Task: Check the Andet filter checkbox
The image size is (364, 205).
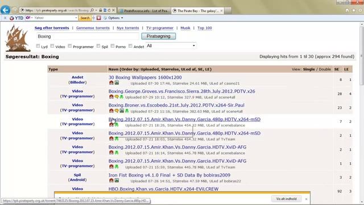Action: tap(130, 46)
